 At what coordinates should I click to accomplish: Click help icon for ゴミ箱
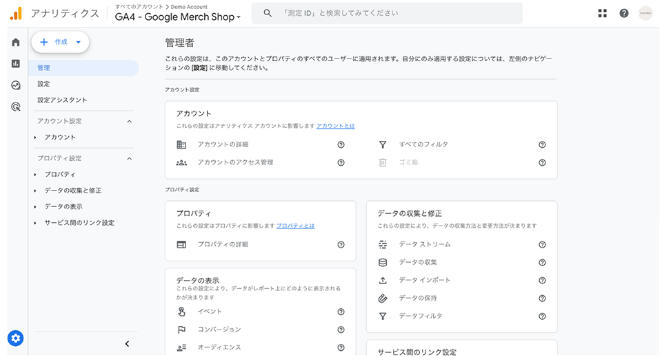543,162
